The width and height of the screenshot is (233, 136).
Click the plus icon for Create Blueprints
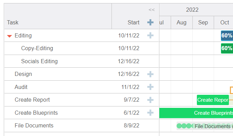point(150,113)
